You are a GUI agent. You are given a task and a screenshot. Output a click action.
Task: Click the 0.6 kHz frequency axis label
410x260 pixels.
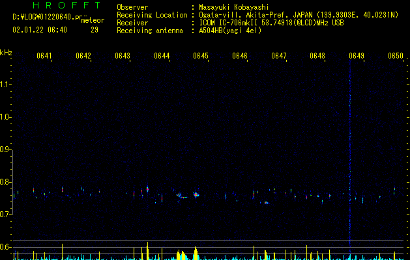point(5,247)
